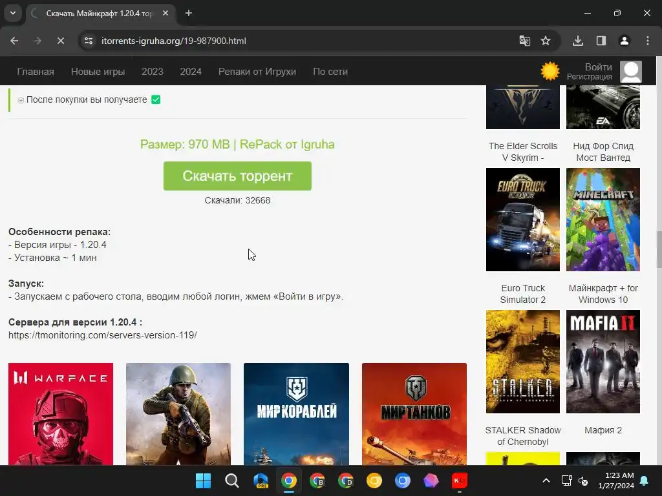Open a new browser tab
Screen dimensions: 662x496
[x=189, y=13]
